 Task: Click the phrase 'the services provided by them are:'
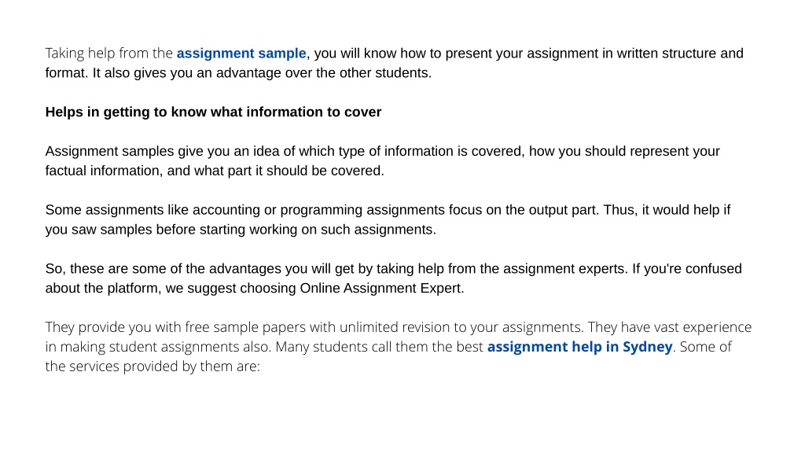click(153, 366)
